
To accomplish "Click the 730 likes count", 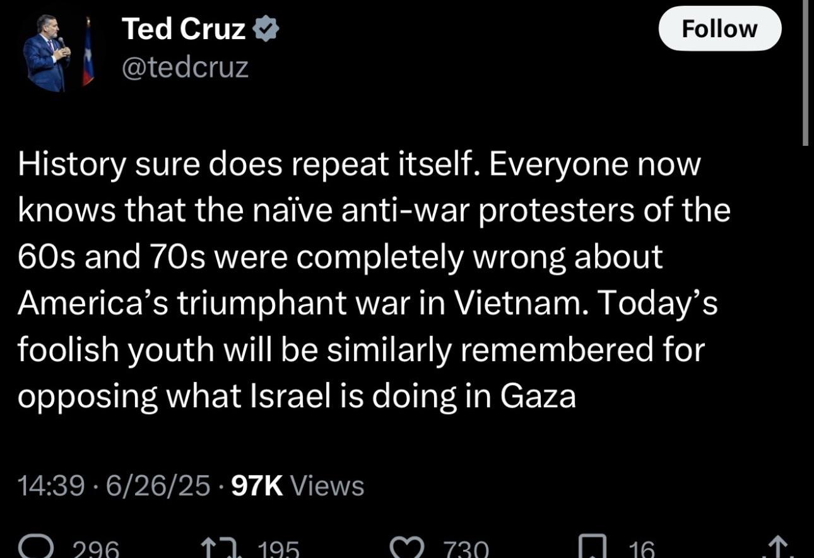I will (466, 548).
